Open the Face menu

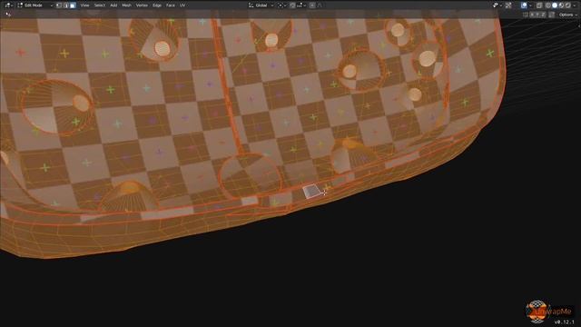tap(171, 5)
